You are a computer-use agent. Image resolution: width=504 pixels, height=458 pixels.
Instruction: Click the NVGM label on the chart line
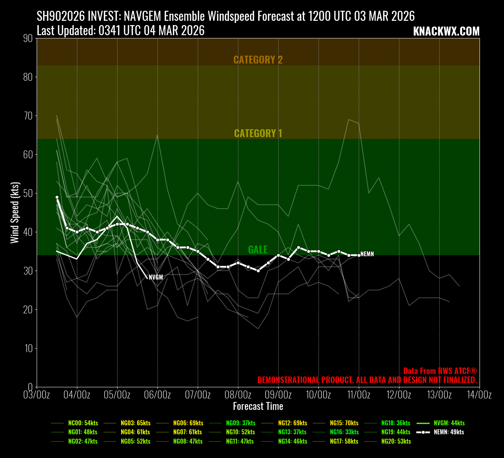point(156,277)
